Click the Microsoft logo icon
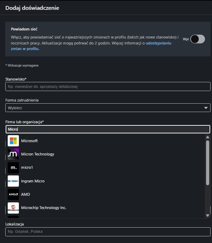212x243 pixels. click(x=13, y=141)
